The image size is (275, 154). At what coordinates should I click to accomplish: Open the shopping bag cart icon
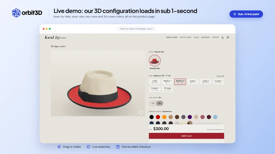(x=228, y=37)
